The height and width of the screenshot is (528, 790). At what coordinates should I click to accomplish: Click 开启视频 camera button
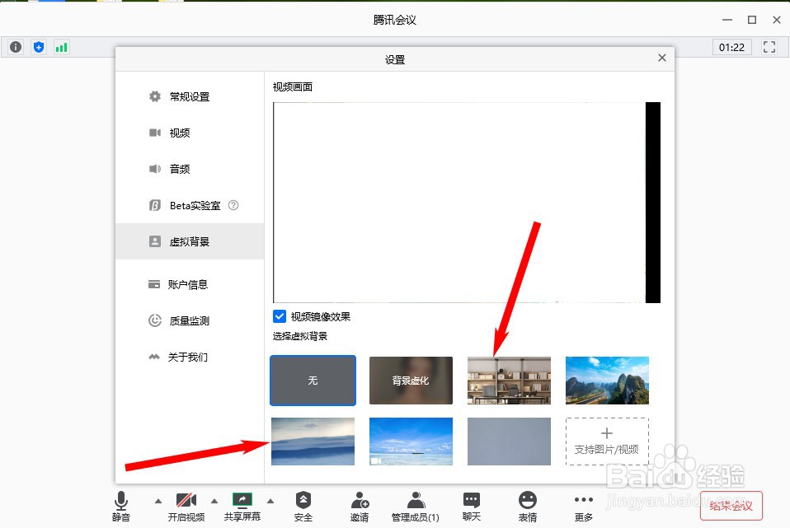[x=186, y=507]
